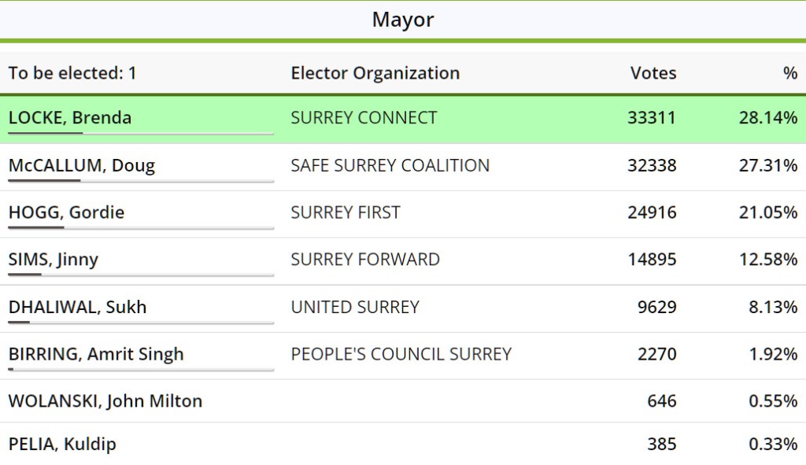Click the 21.05% value for HOGG
The height and width of the screenshot is (465, 806).
click(768, 212)
